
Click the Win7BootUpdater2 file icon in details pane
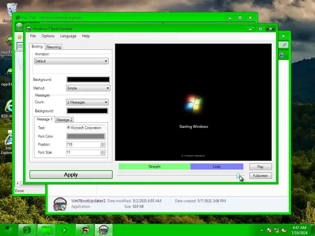click(x=60, y=204)
